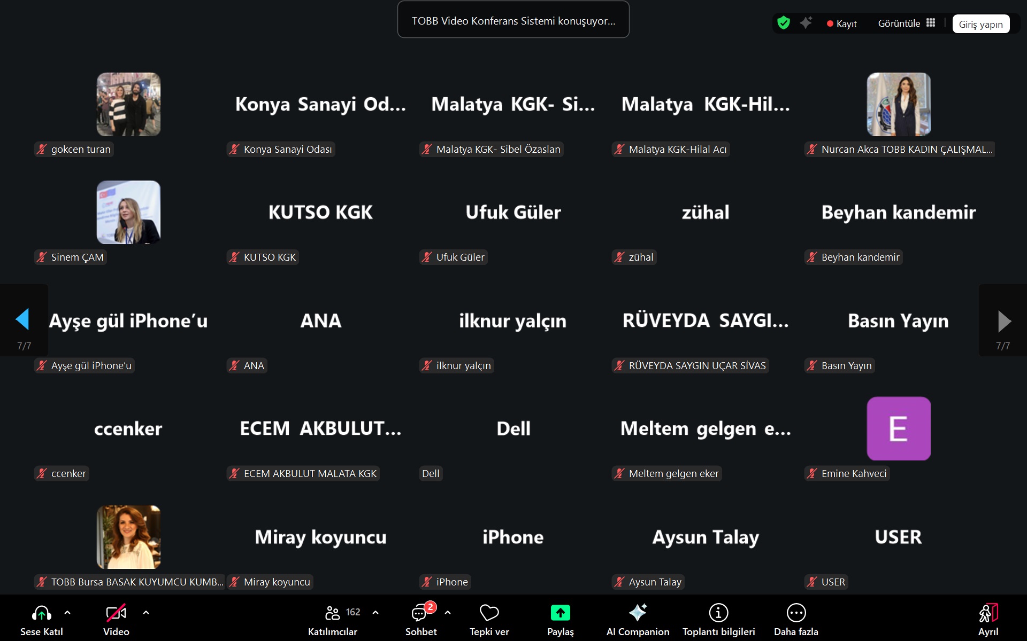Go to previous page with blue left arrow
The height and width of the screenshot is (641, 1027).
pos(22,319)
